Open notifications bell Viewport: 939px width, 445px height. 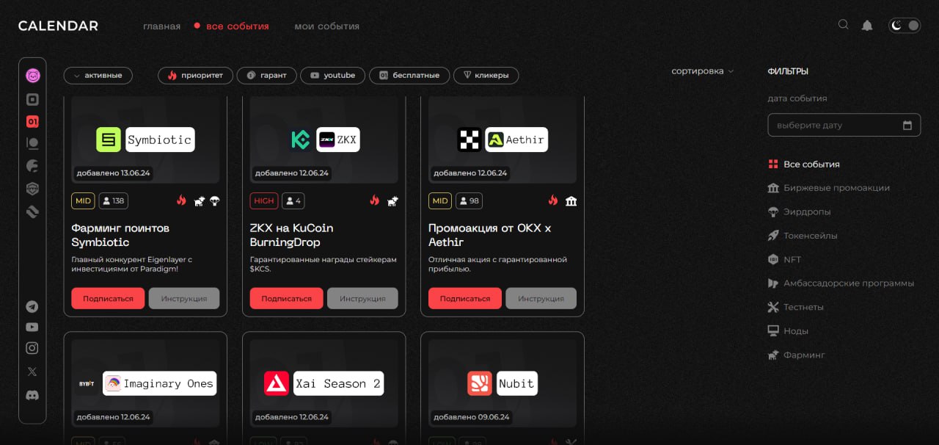(867, 26)
